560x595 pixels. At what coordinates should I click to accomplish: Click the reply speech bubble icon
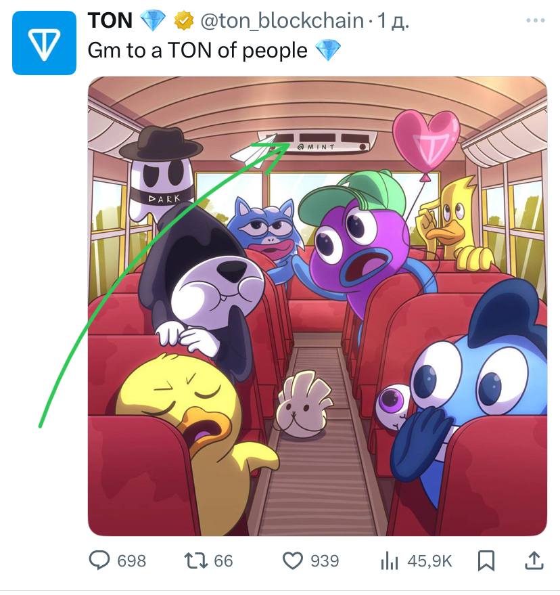pyautogui.click(x=100, y=560)
